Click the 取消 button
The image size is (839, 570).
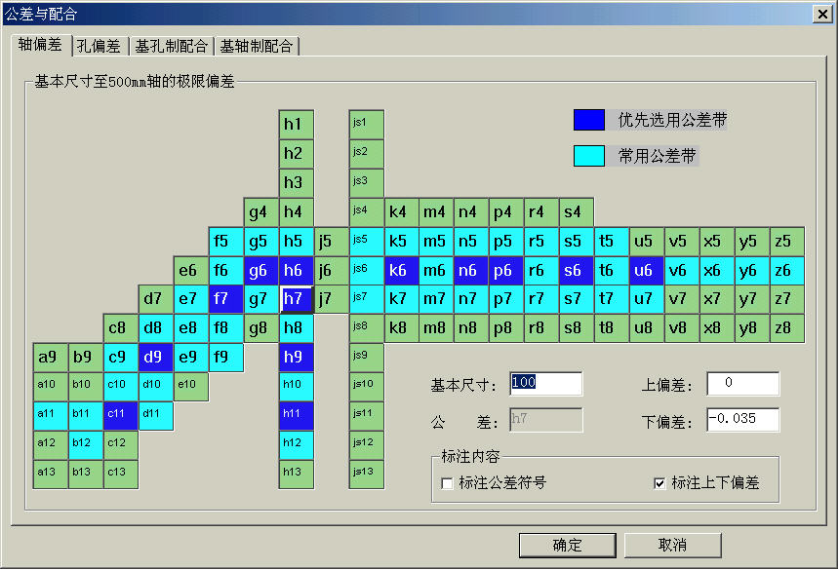coord(673,545)
